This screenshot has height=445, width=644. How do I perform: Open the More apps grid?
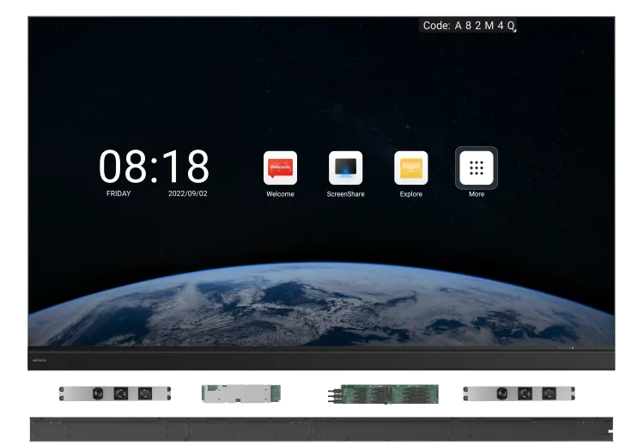(477, 168)
